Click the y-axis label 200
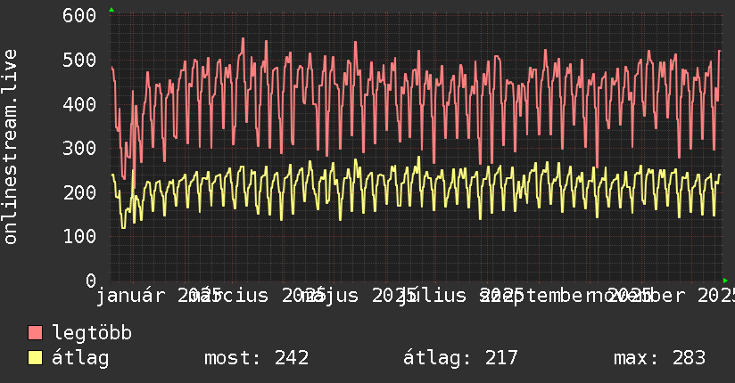This screenshot has height=383, width=735. [x=79, y=192]
